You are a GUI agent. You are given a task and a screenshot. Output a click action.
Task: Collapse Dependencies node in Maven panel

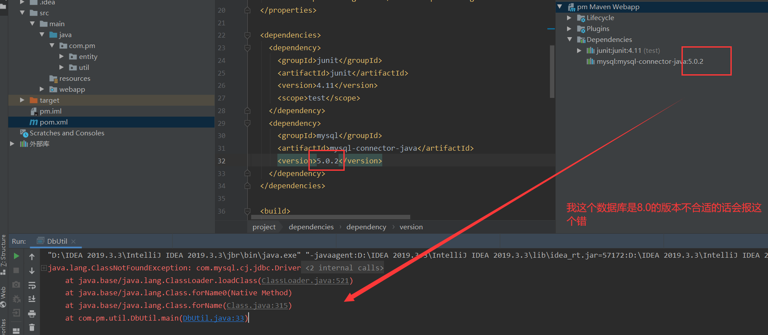569,39
